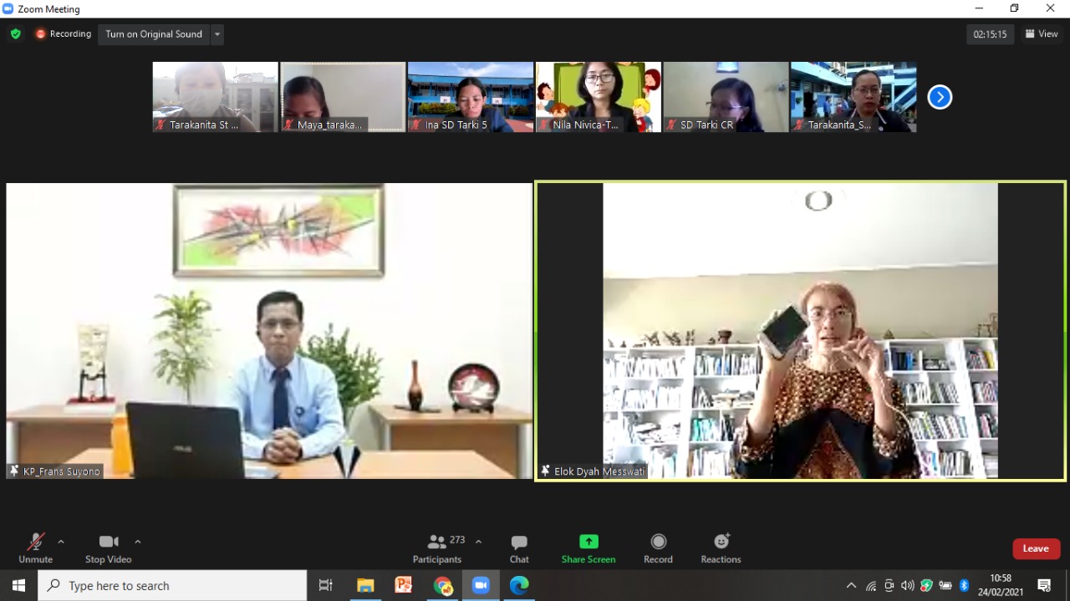Click the KP_Frans Suyono video tile
The image size is (1070, 601).
(269, 331)
